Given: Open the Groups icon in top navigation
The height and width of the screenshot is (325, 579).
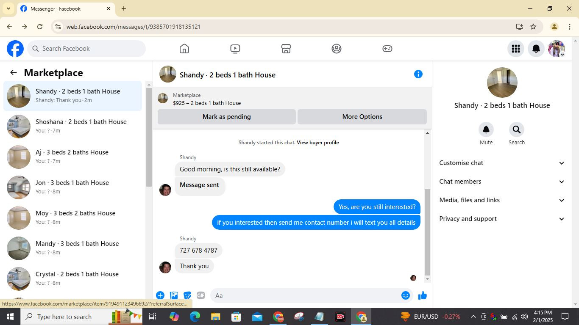Looking at the screenshot, I should pyautogui.click(x=337, y=49).
